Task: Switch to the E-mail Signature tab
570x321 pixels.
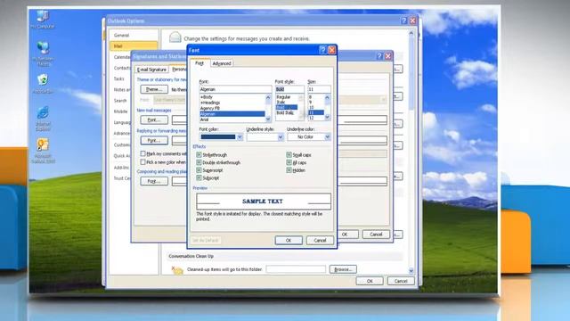Action: pos(151,70)
